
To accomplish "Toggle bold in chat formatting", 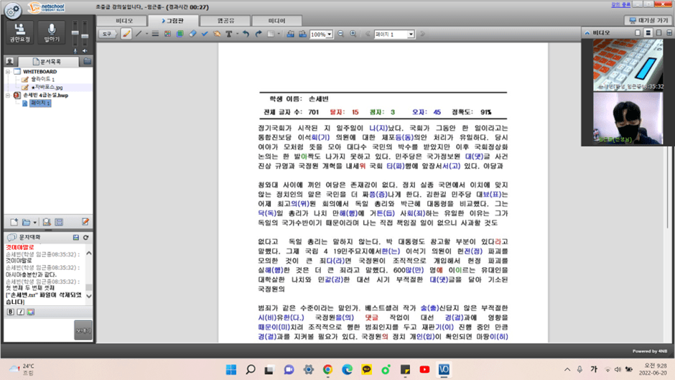I will (x=11, y=312).
